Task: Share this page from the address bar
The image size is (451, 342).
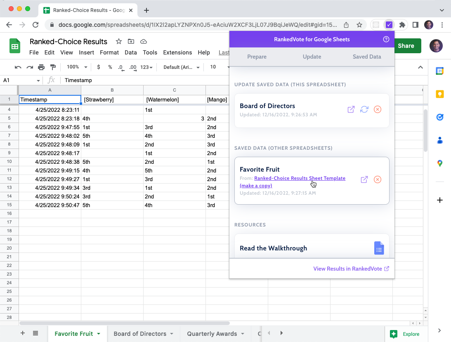Action: point(346,25)
